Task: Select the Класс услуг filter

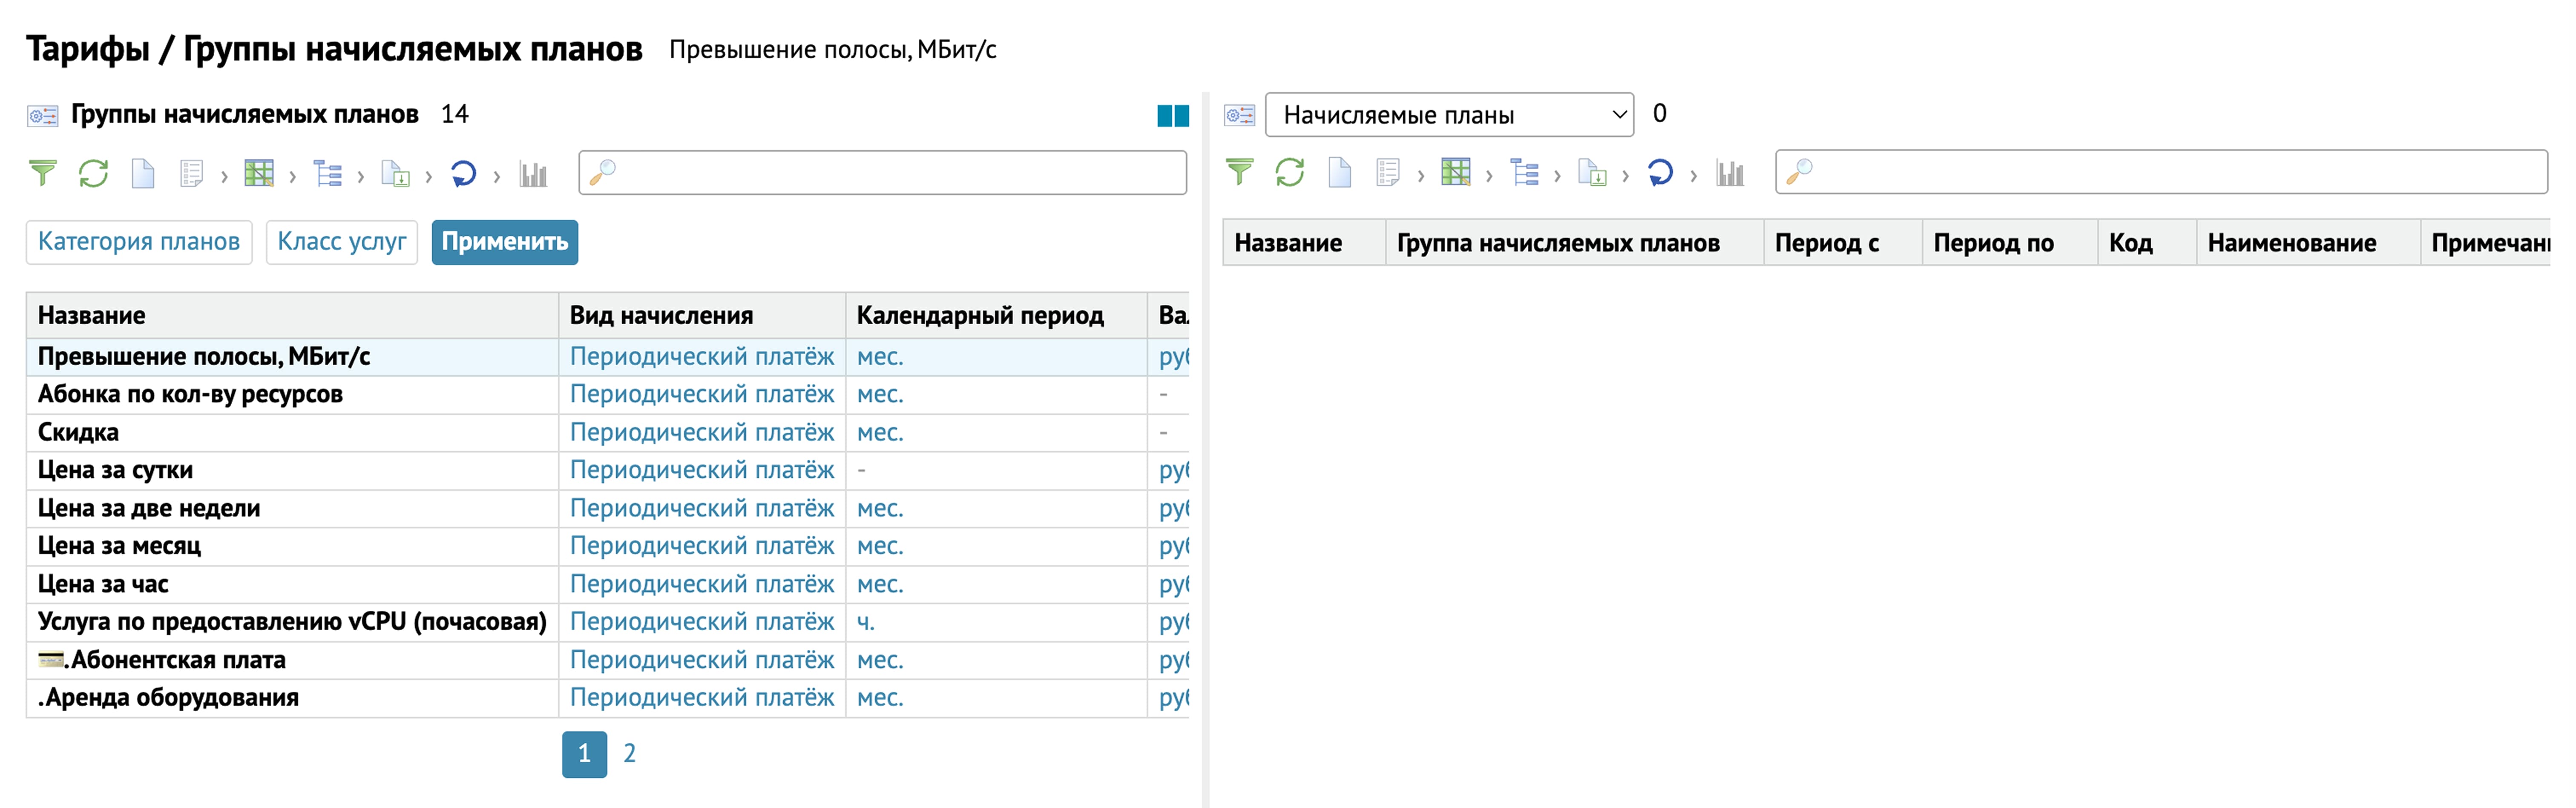Action: pyautogui.click(x=341, y=242)
